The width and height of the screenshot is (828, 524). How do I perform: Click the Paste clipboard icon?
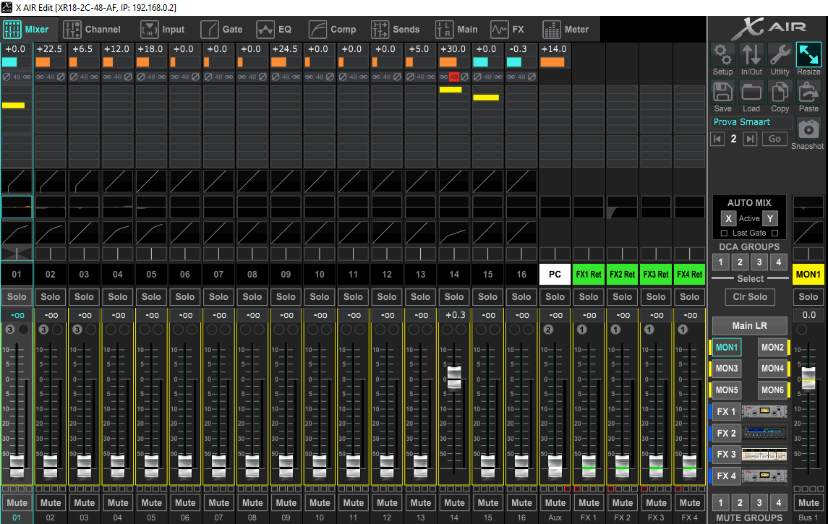(808, 92)
